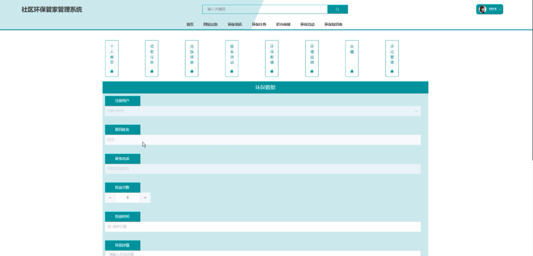
Task: Increase 投放次数 with plus button
Action: click(x=145, y=198)
